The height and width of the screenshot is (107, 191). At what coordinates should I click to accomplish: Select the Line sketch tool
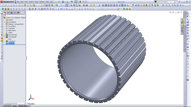[39, 9]
